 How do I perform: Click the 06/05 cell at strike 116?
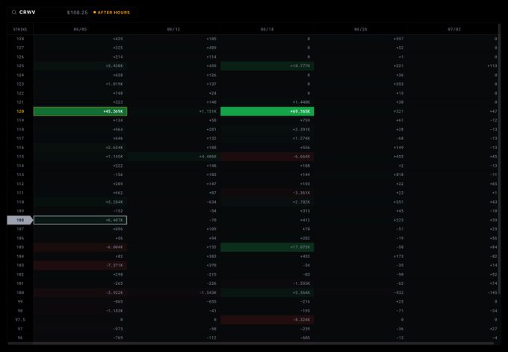point(81,148)
